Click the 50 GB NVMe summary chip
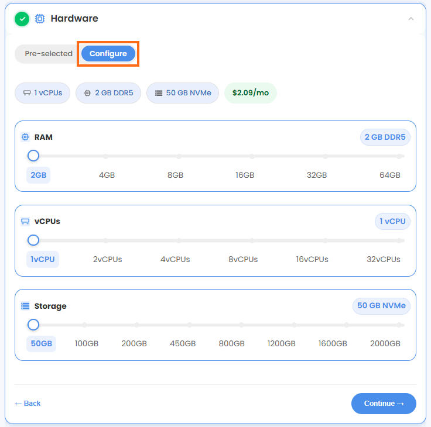Screen dimensions: 431x427 tap(183, 93)
